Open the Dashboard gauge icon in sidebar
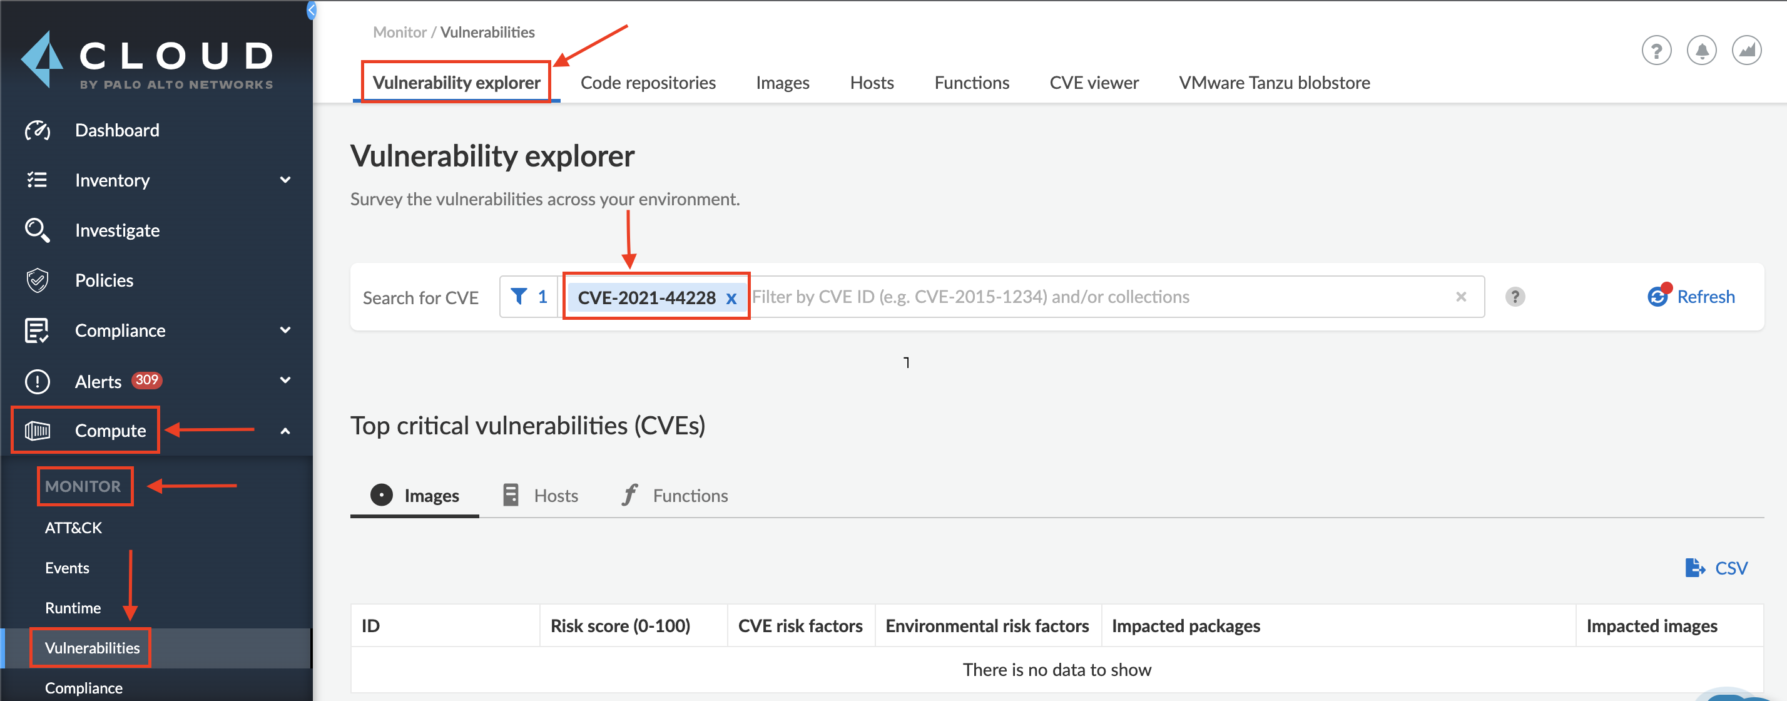The image size is (1787, 701). pos(38,130)
